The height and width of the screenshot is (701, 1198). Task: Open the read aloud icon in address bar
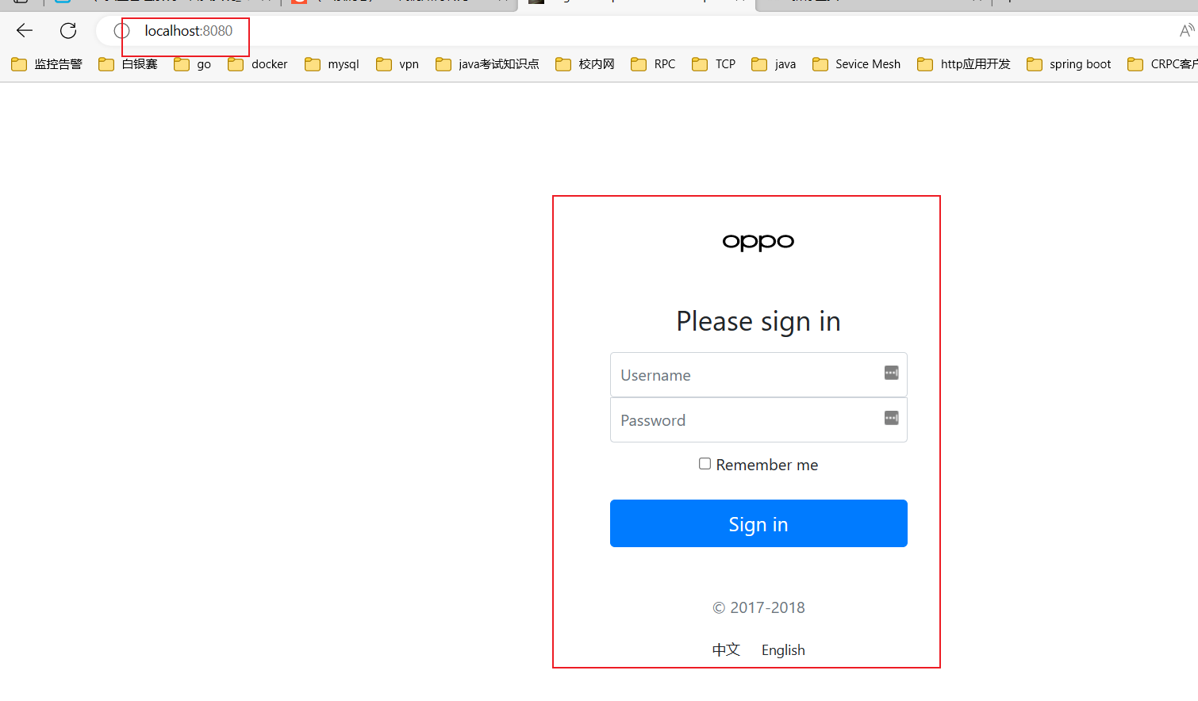click(x=1187, y=31)
